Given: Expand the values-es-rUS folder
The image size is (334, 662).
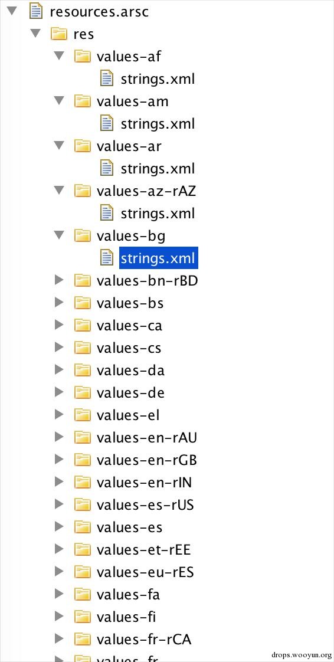Looking at the screenshot, I should [60, 504].
